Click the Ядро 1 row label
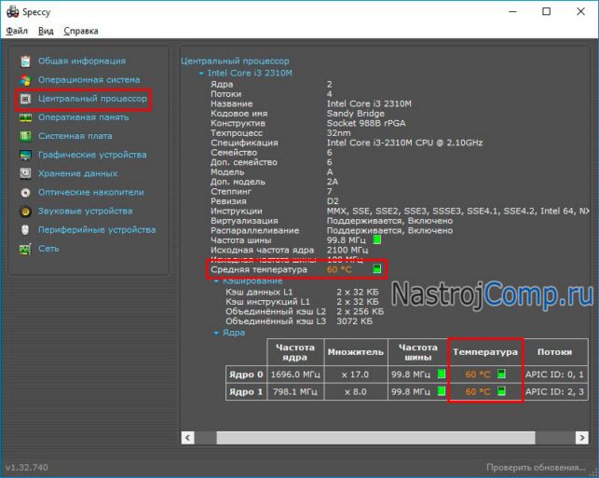The width and height of the screenshot is (599, 478). pos(246,391)
